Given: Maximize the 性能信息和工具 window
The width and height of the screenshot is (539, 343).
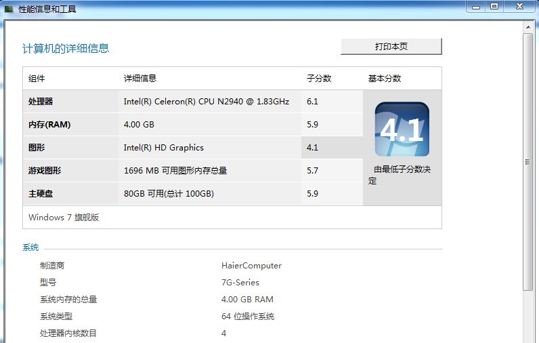Looking at the screenshot, I should [494, 7].
